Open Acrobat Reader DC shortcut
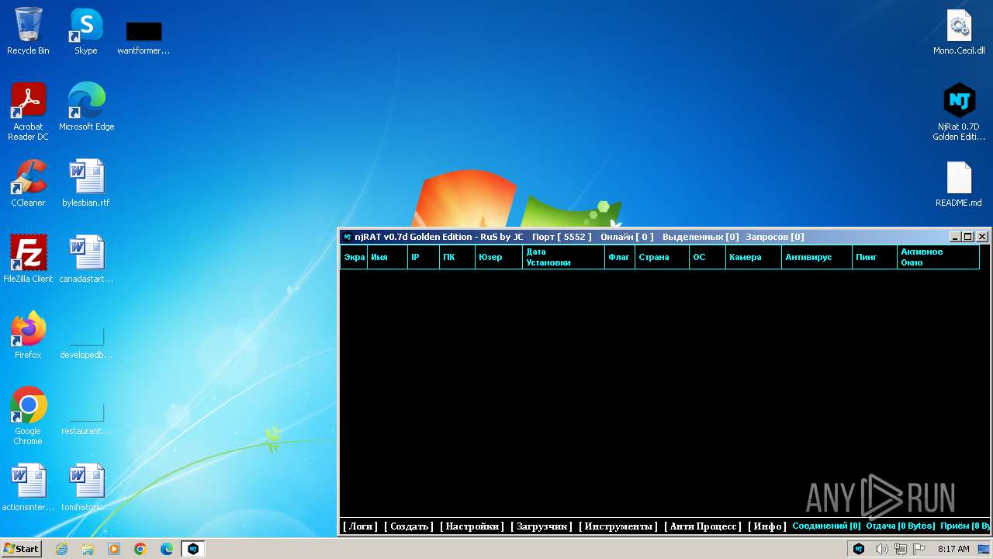 point(28,112)
